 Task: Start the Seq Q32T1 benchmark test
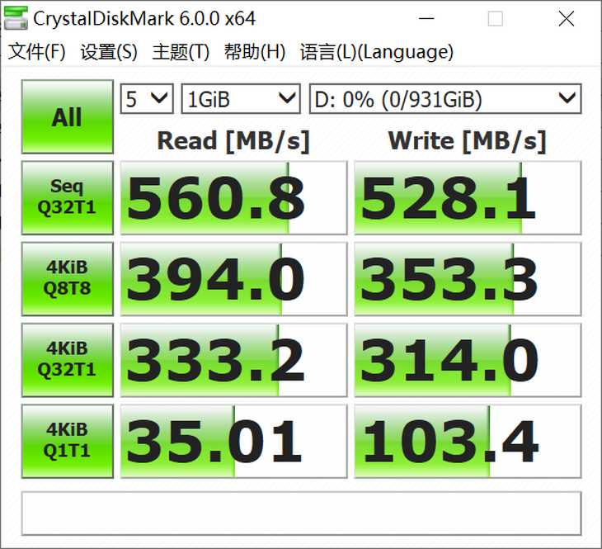67,198
